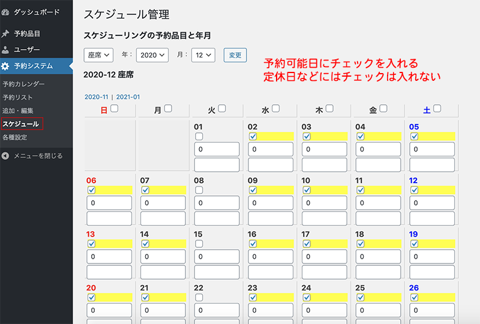
Task: Open the ダッシュボード menu
Action: [x=36, y=12]
